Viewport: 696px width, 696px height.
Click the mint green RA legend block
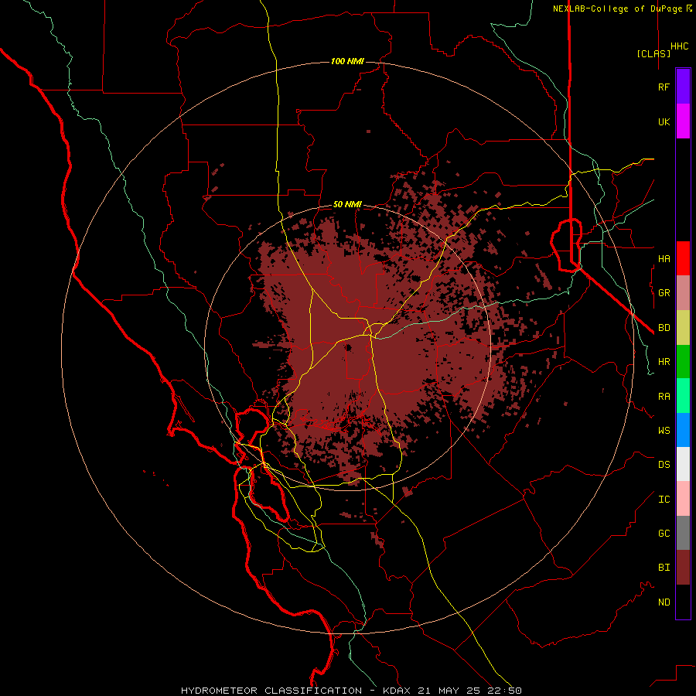(x=683, y=396)
